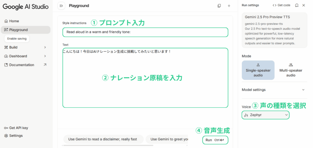313x148 pixels.
Task: Click the Run button
Action: pos(215,140)
